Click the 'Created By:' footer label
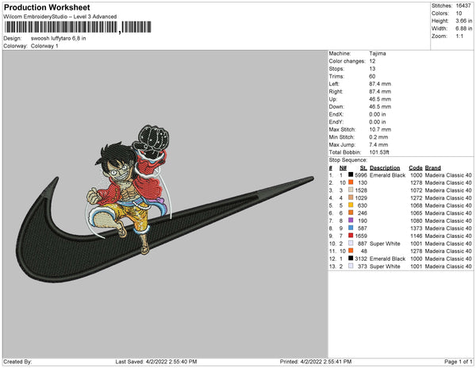 click(x=17, y=362)
